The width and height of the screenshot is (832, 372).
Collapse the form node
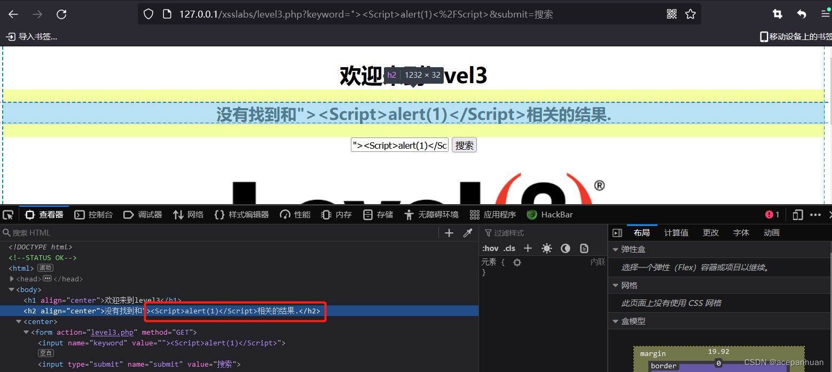coord(27,332)
